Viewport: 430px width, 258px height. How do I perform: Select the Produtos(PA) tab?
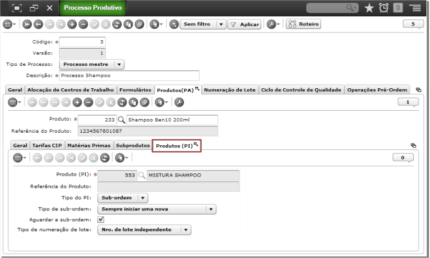click(x=178, y=90)
